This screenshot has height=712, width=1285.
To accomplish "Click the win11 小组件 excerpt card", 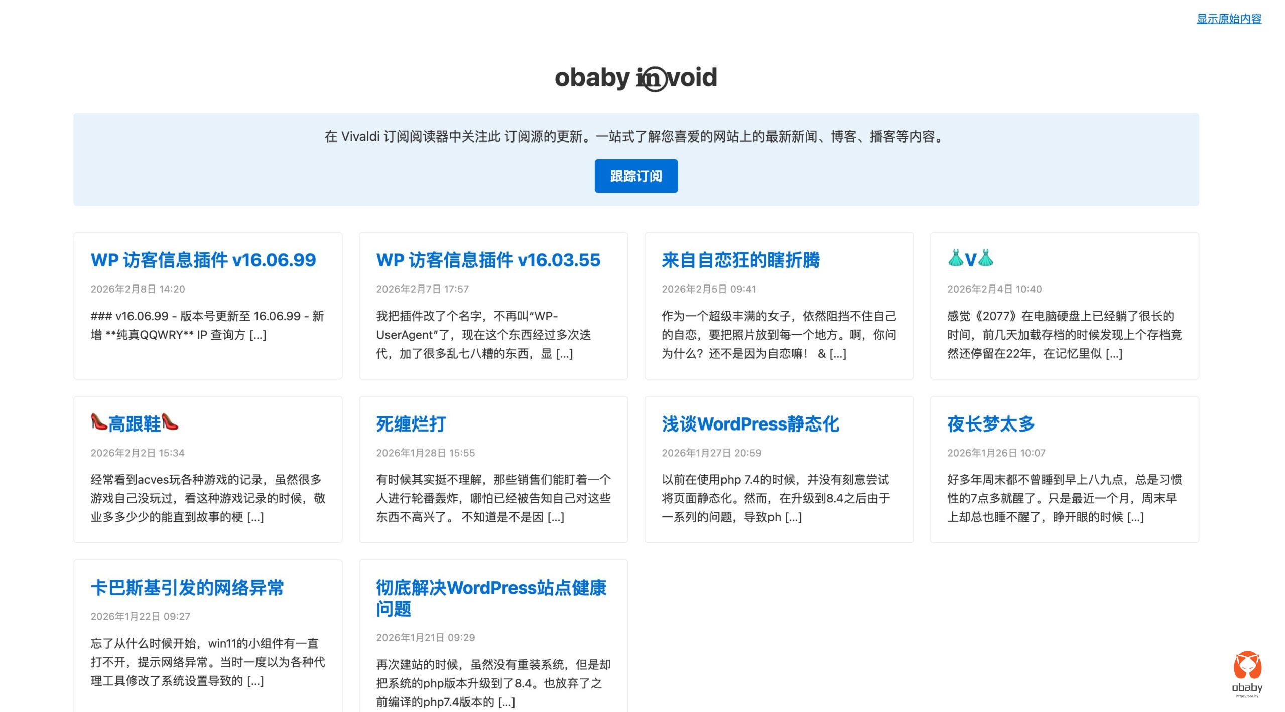I will point(207,662).
